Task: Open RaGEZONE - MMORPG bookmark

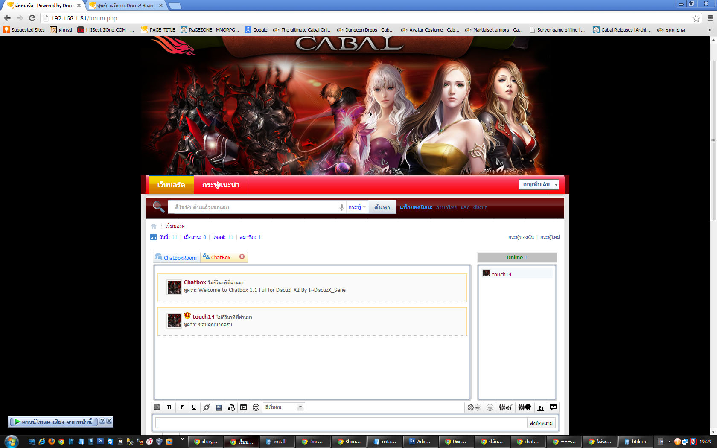Action: [210, 30]
